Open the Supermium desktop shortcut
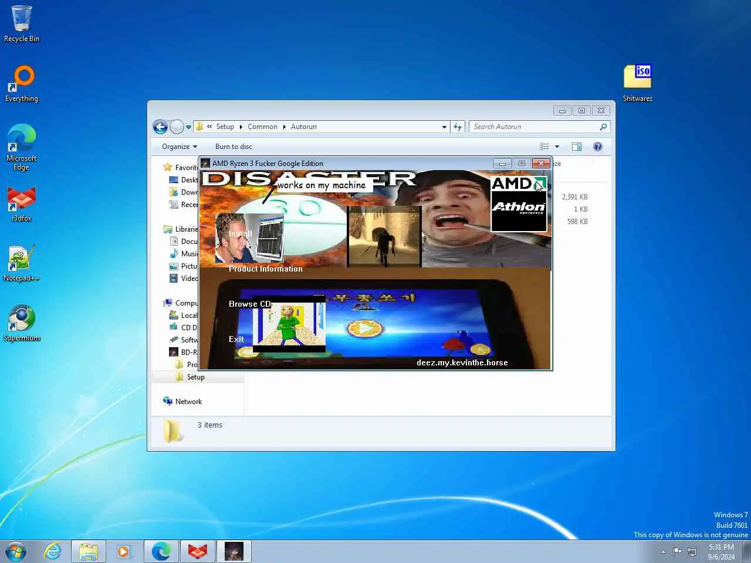 (22, 324)
